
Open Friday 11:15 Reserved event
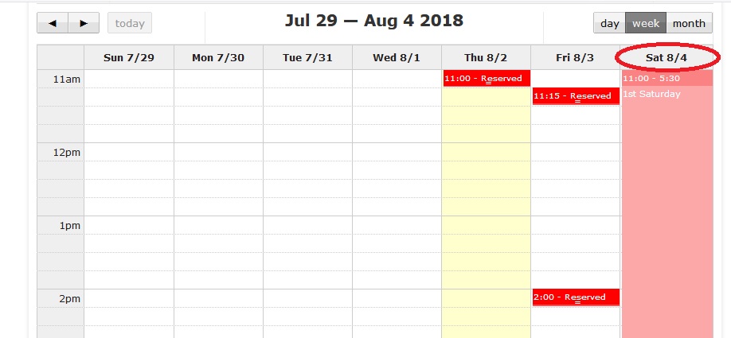tap(575, 96)
